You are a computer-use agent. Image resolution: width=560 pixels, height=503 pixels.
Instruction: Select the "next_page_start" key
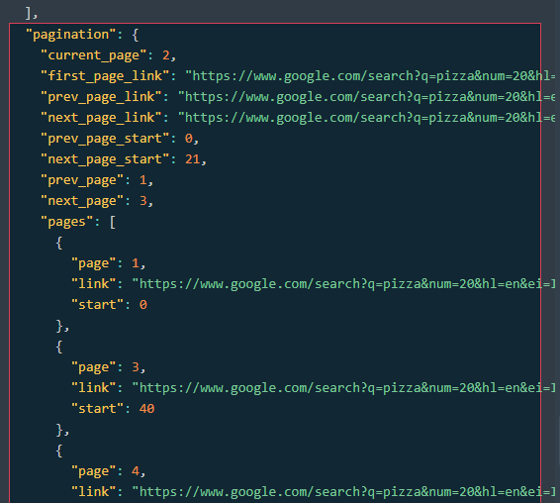[x=105, y=159]
